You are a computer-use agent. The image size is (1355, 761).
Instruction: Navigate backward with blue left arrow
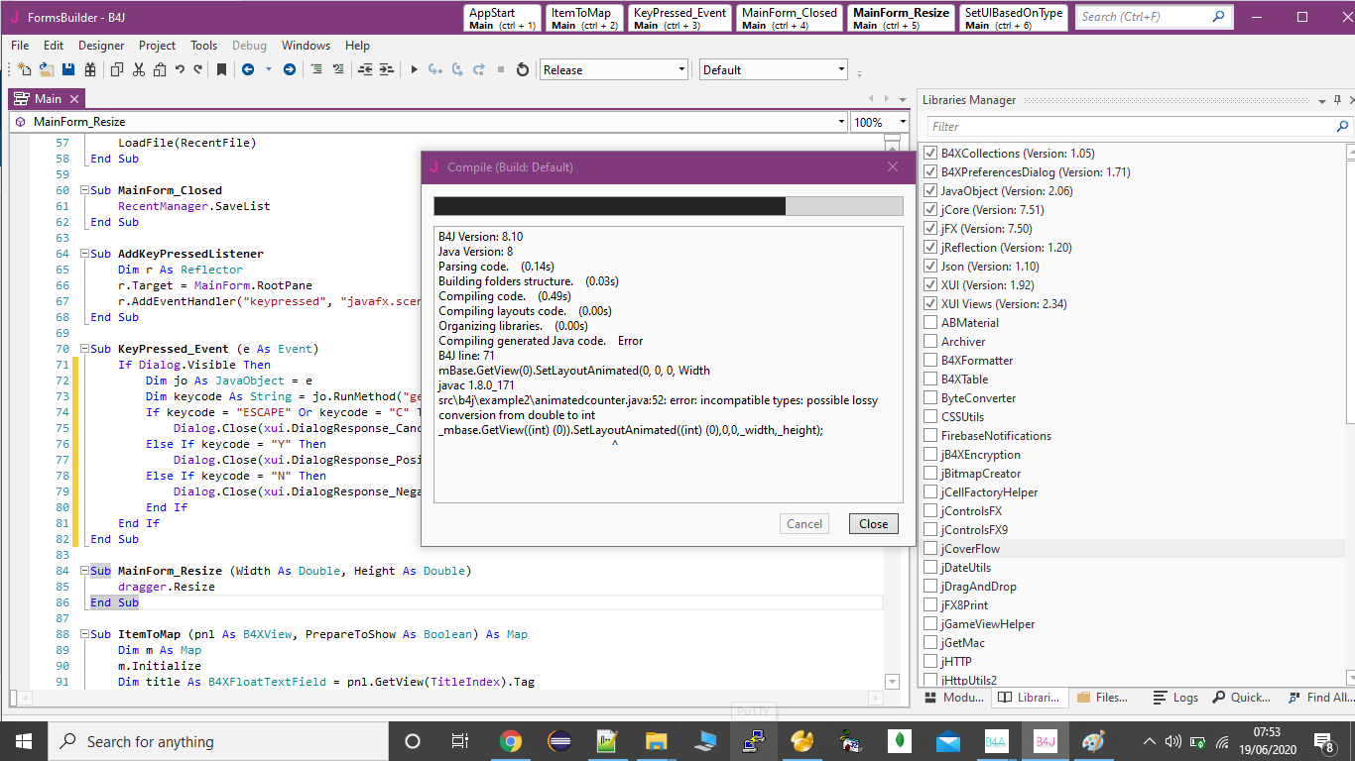point(248,69)
